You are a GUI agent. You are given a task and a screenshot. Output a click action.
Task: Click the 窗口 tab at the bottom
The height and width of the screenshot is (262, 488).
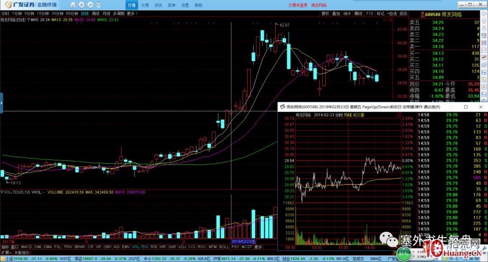(x=14, y=247)
